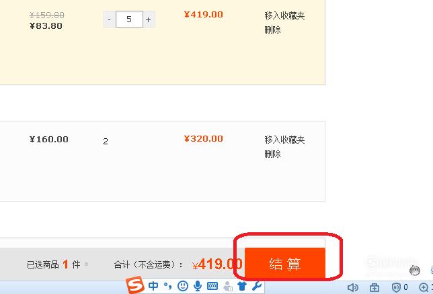Open the page zoom magnifier control

point(424,288)
